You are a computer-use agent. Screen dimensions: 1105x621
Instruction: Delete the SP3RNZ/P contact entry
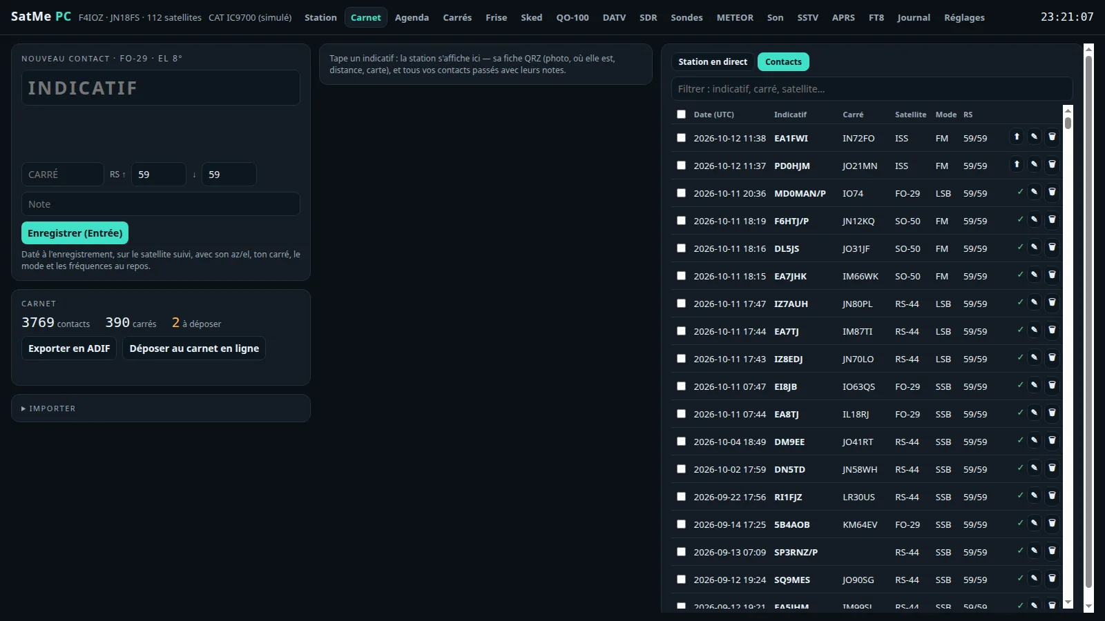(x=1052, y=551)
